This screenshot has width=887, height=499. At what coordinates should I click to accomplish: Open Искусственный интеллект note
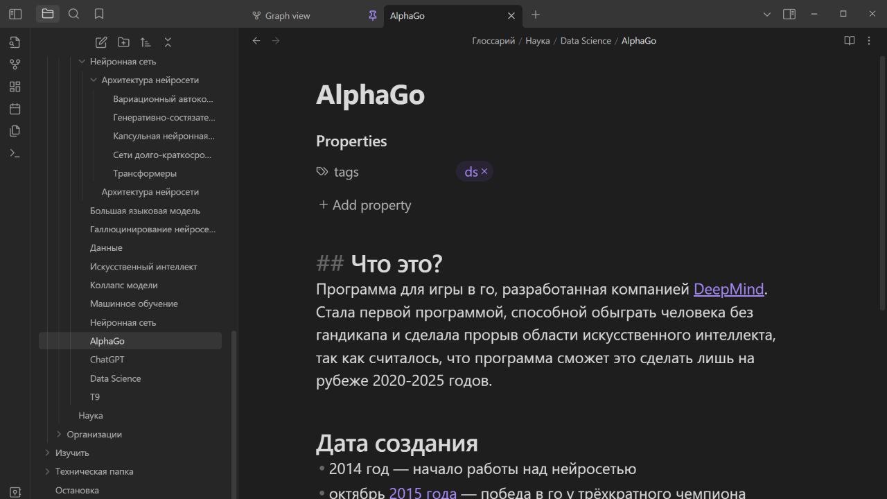click(143, 267)
